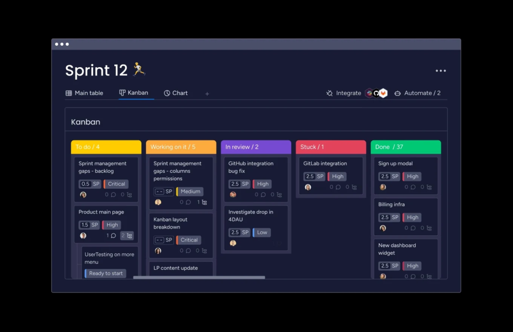Open the board options three-dot menu

[440, 71]
